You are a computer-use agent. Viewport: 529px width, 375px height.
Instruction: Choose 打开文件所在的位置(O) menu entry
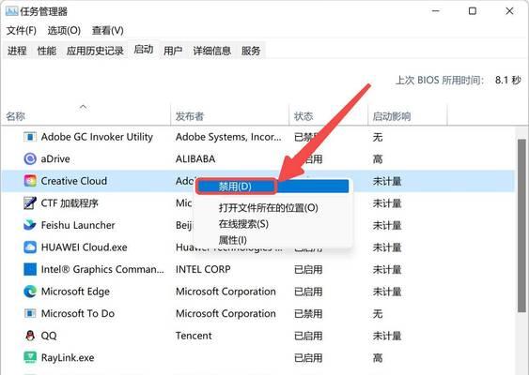[268, 208]
